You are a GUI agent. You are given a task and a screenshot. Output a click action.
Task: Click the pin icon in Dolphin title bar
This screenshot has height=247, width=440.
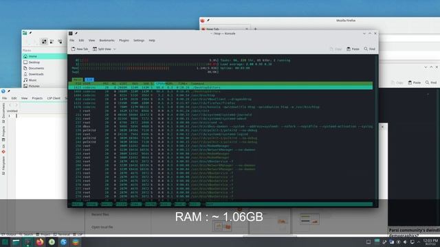coord(30,33)
